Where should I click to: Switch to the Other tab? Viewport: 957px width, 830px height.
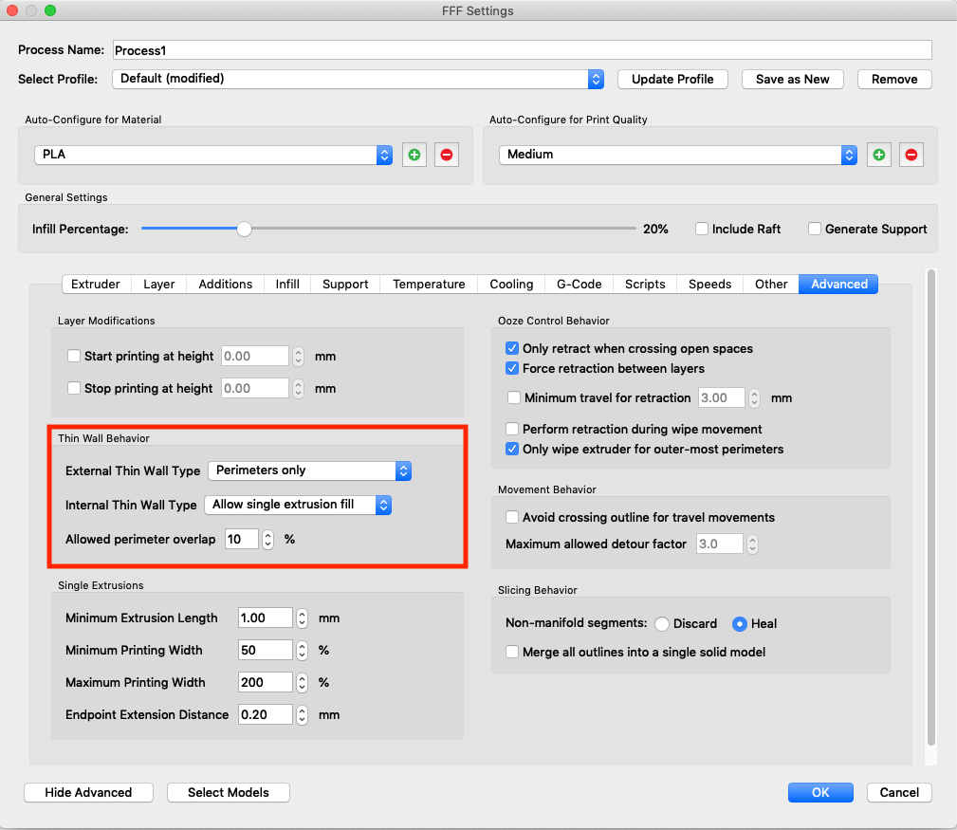(771, 285)
